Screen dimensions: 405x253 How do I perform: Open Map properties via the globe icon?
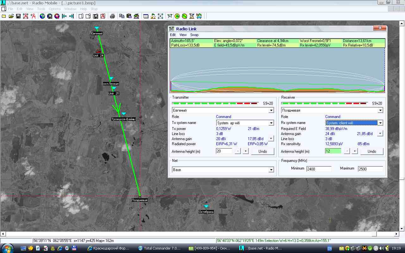point(42,16)
